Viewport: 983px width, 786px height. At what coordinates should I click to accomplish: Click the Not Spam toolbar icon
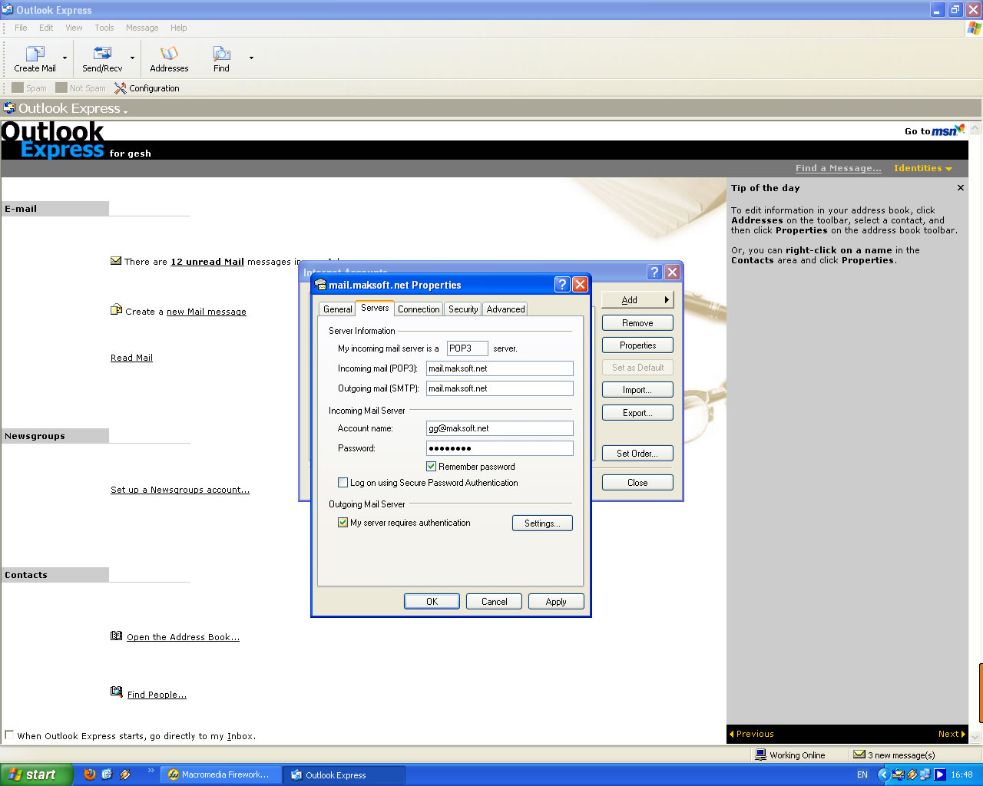tap(61, 88)
